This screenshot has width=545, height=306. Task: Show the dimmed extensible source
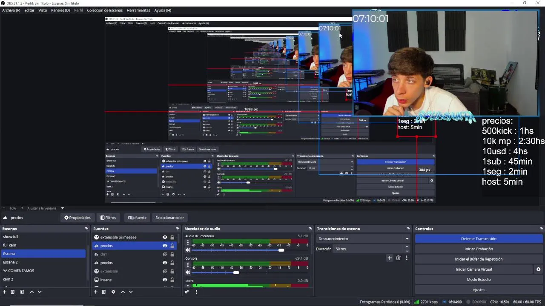(x=165, y=271)
